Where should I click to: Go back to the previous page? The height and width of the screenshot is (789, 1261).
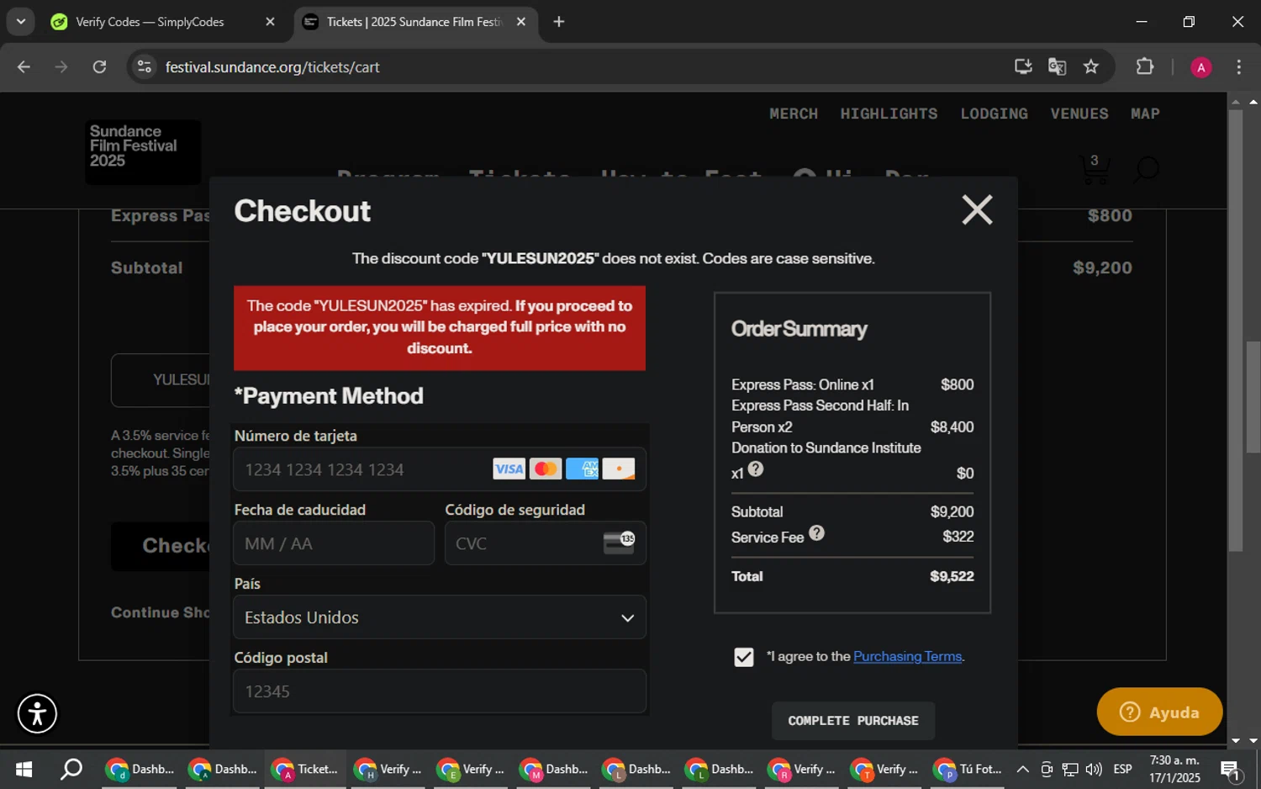point(24,66)
